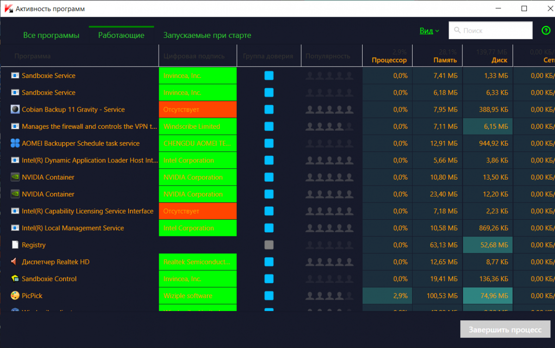Click the Поиск search field
This screenshot has height=348, width=555.
click(491, 30)
